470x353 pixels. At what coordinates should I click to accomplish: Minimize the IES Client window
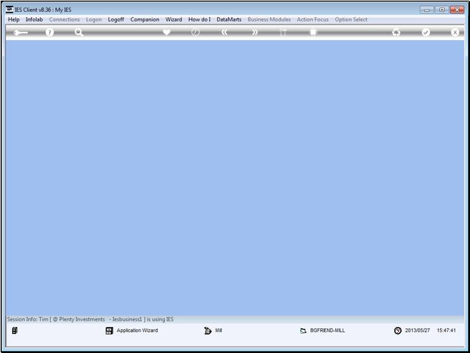pyautogui.click(x=427, y=10)
